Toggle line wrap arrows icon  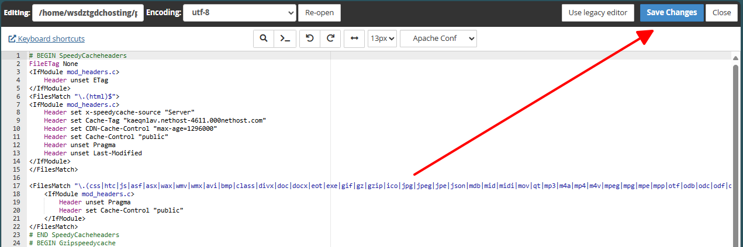(x=354, y=39)
